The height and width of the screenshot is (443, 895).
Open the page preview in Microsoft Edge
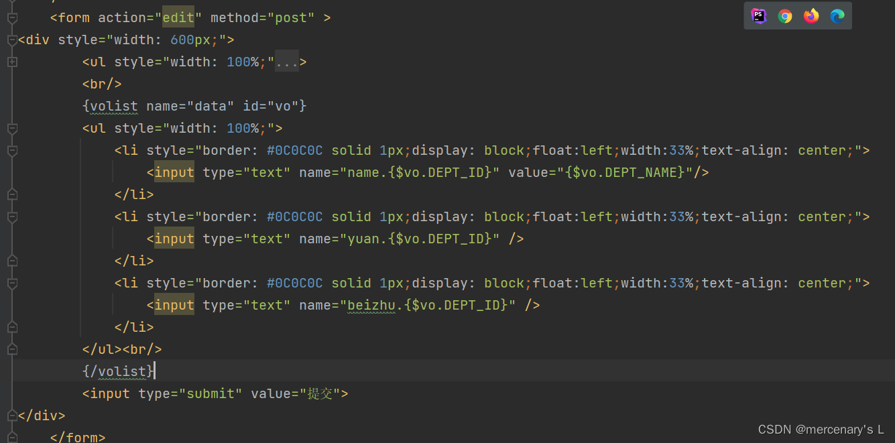click(x=837, y=15)
